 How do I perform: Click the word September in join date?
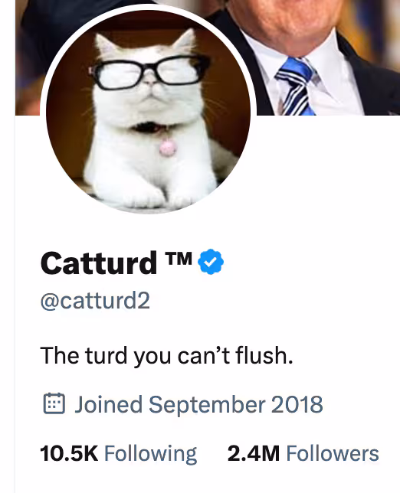pyautogui.click(x=206, y=404)
